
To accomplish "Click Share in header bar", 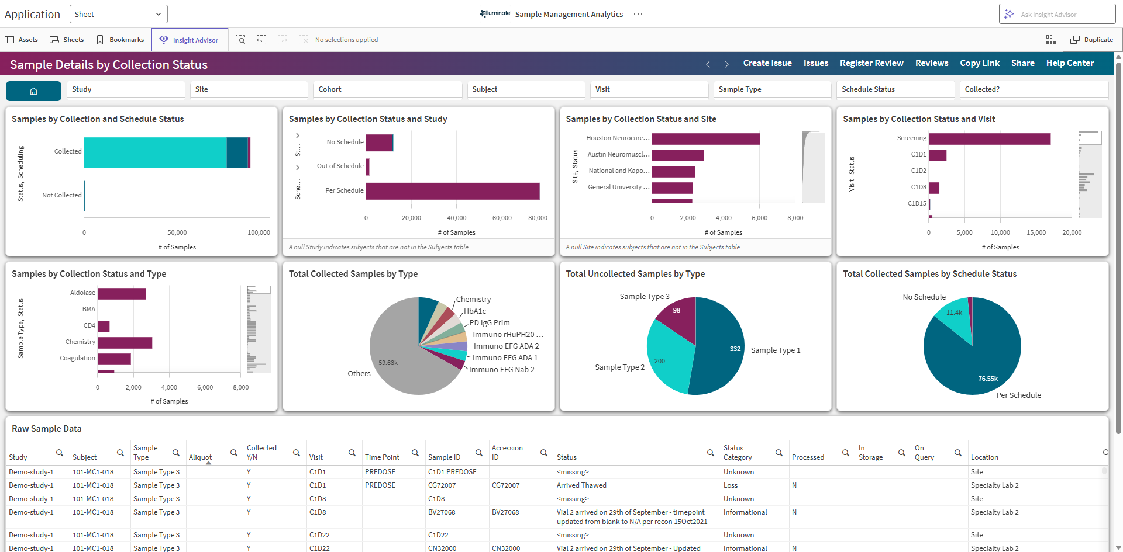I will coord(1023,63).
